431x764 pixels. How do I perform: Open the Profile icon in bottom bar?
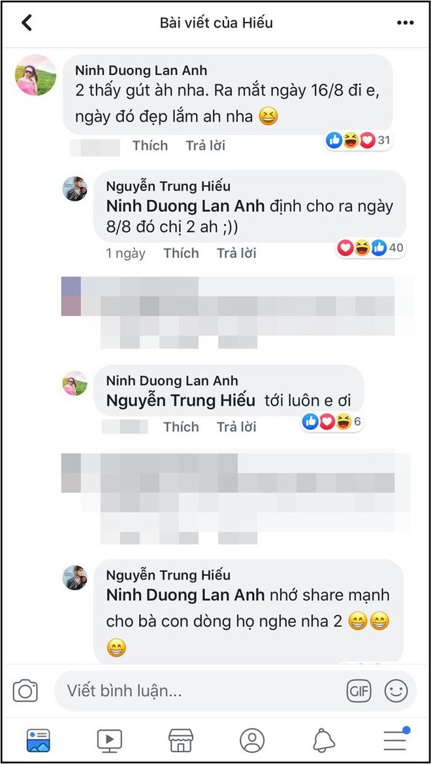coord(253,740)
